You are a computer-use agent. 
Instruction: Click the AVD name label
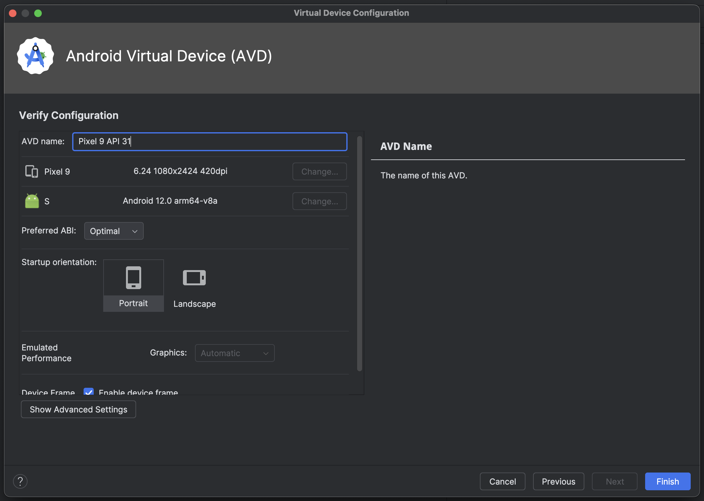tap(43, 141)
